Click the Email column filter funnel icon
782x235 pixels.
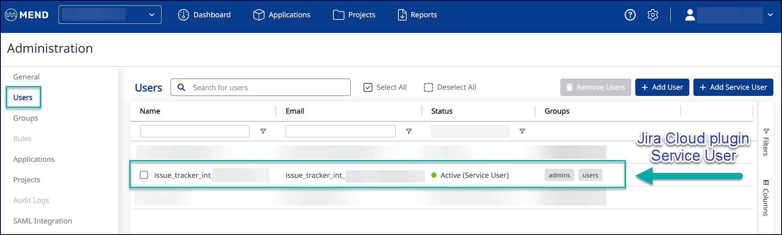[x=409, y=131]
